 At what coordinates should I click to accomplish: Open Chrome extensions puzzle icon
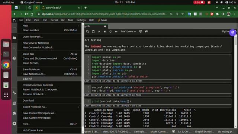click(x=217, y=14)
